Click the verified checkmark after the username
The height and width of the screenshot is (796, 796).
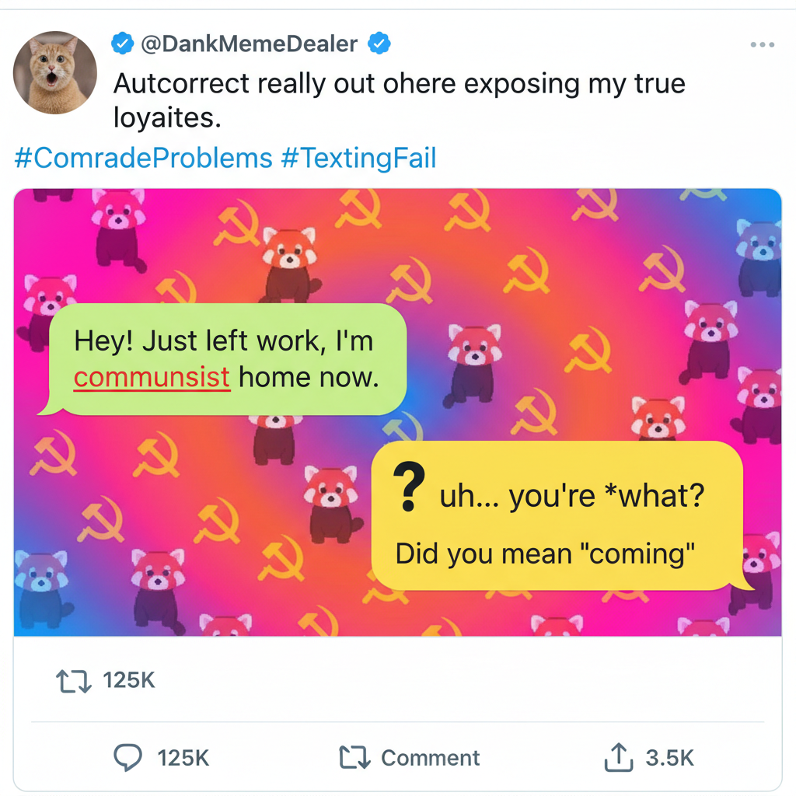[379, 44]
